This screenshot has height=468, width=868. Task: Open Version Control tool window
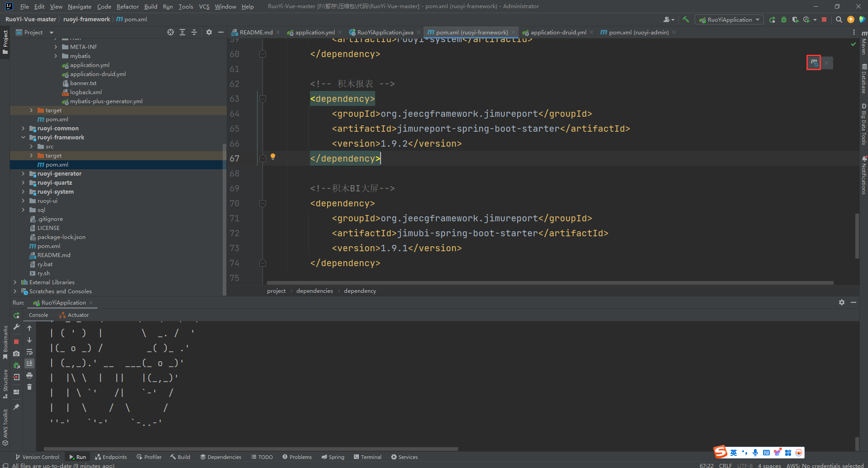(x=37, y=457)
